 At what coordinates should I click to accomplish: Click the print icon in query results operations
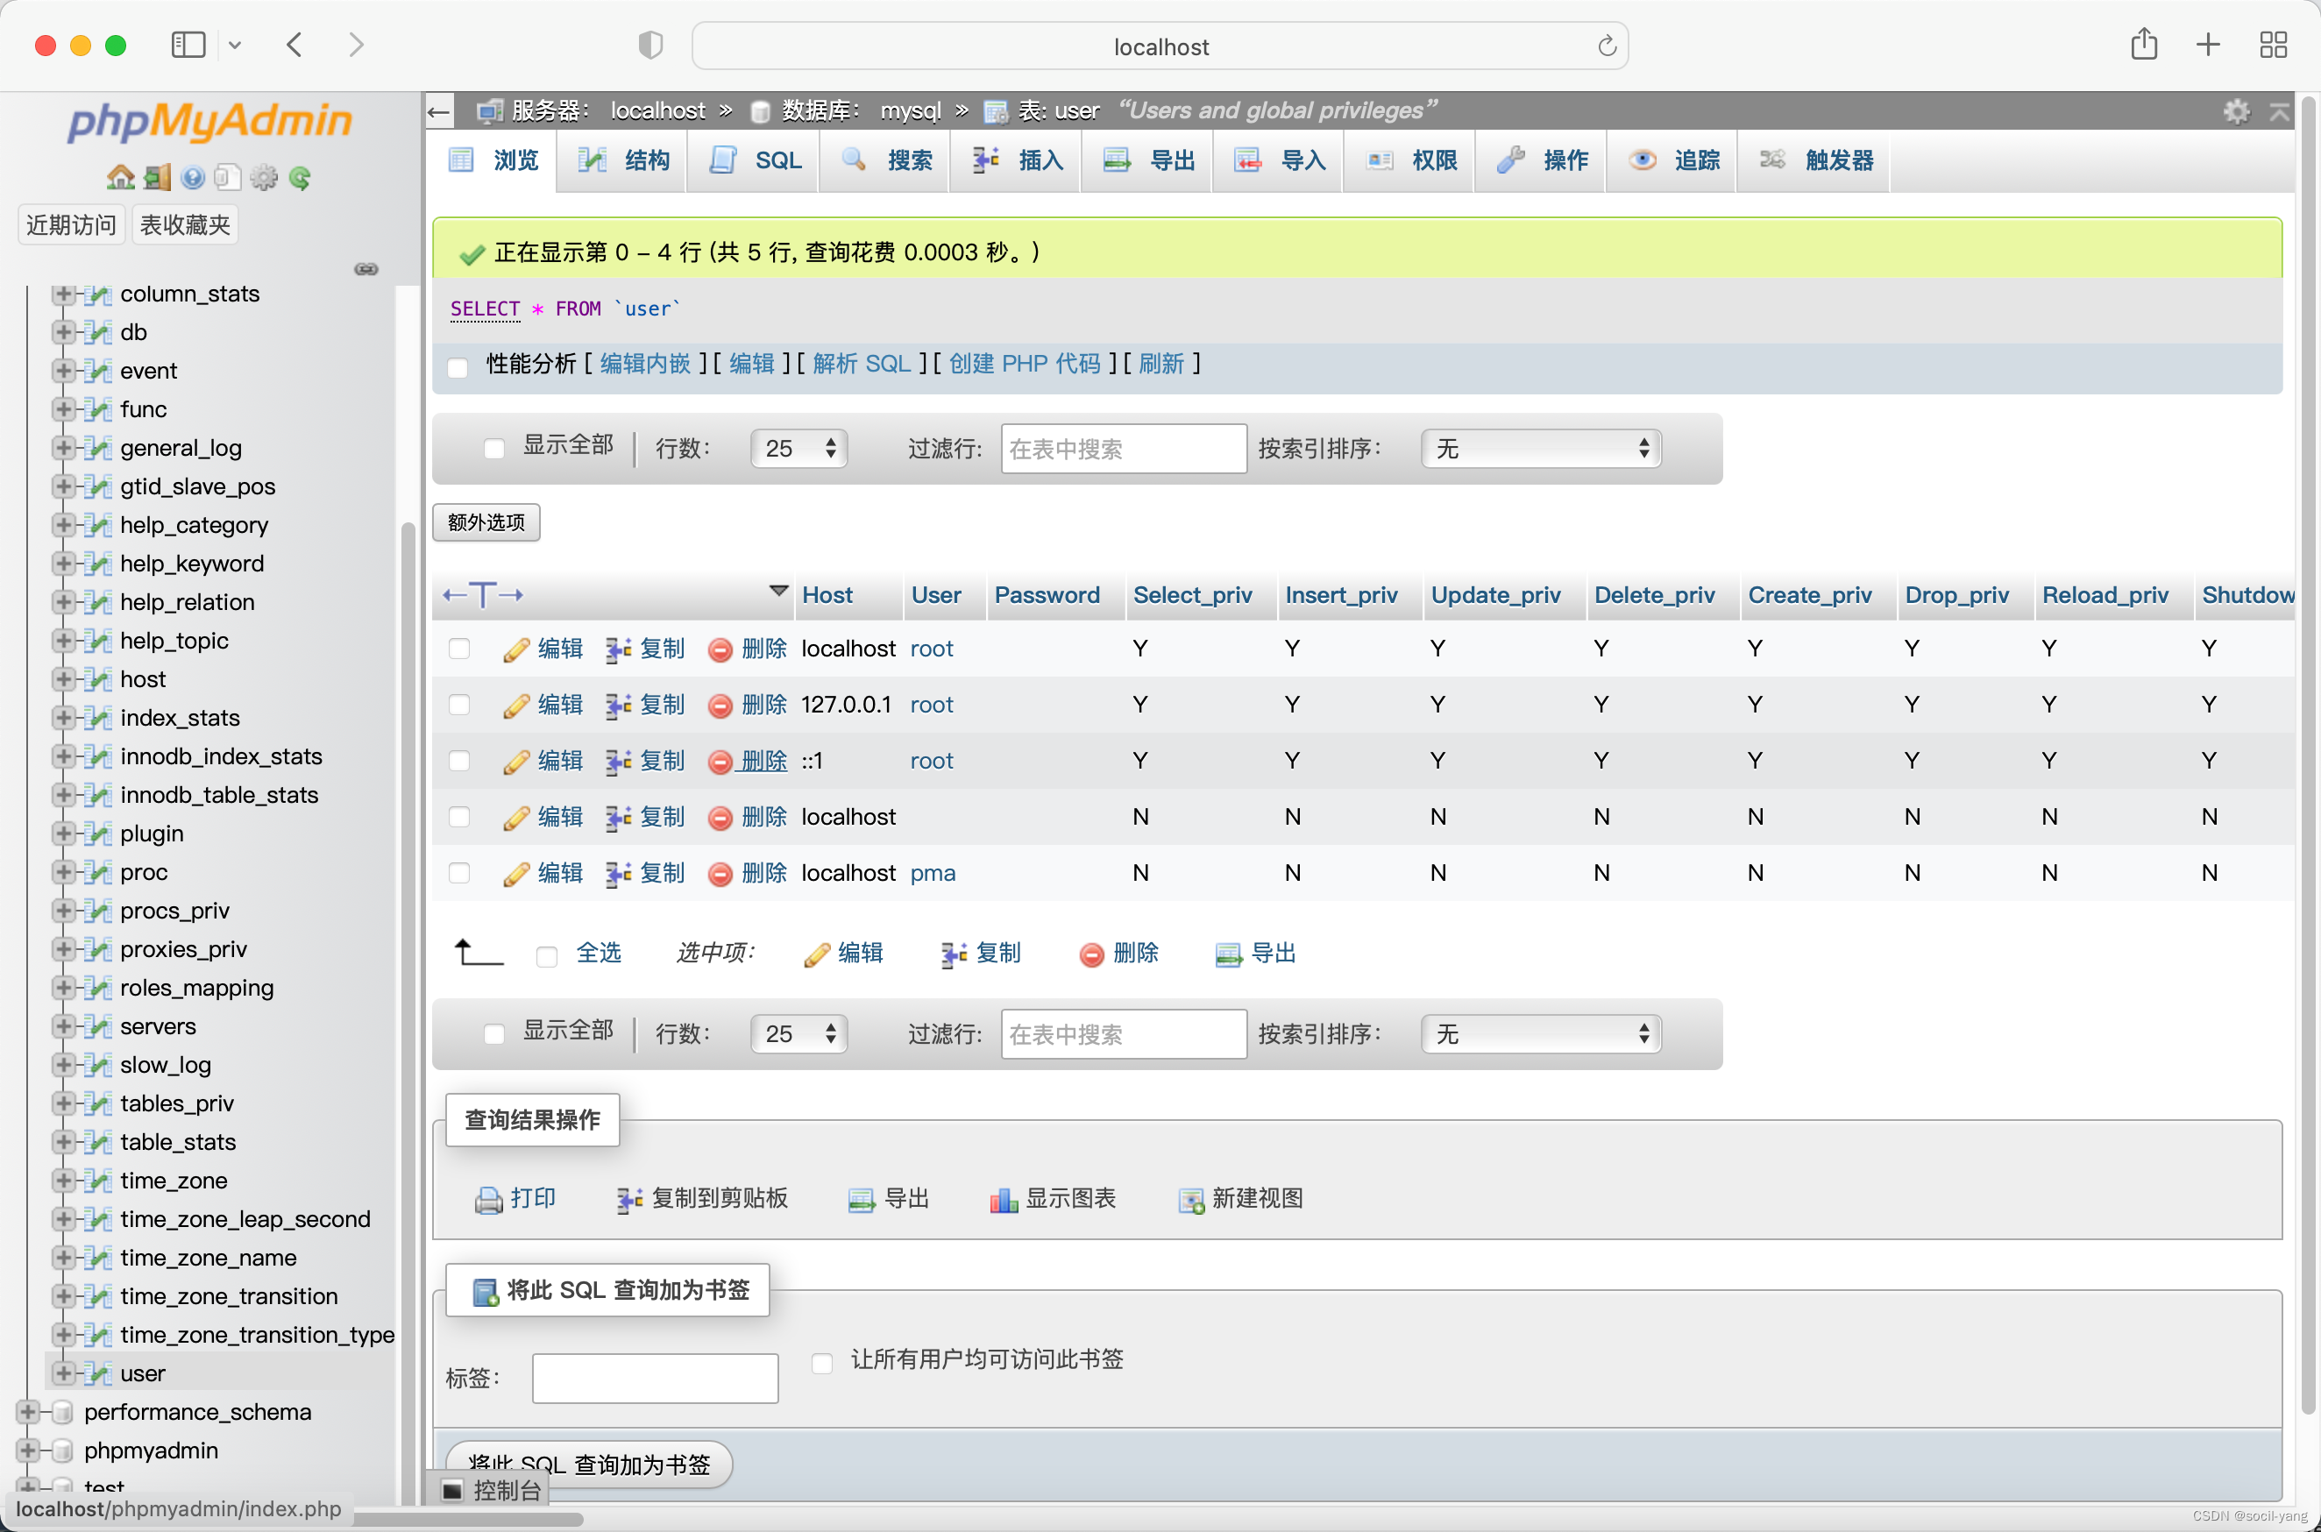pyautogui.click(x=487, y=1199)
